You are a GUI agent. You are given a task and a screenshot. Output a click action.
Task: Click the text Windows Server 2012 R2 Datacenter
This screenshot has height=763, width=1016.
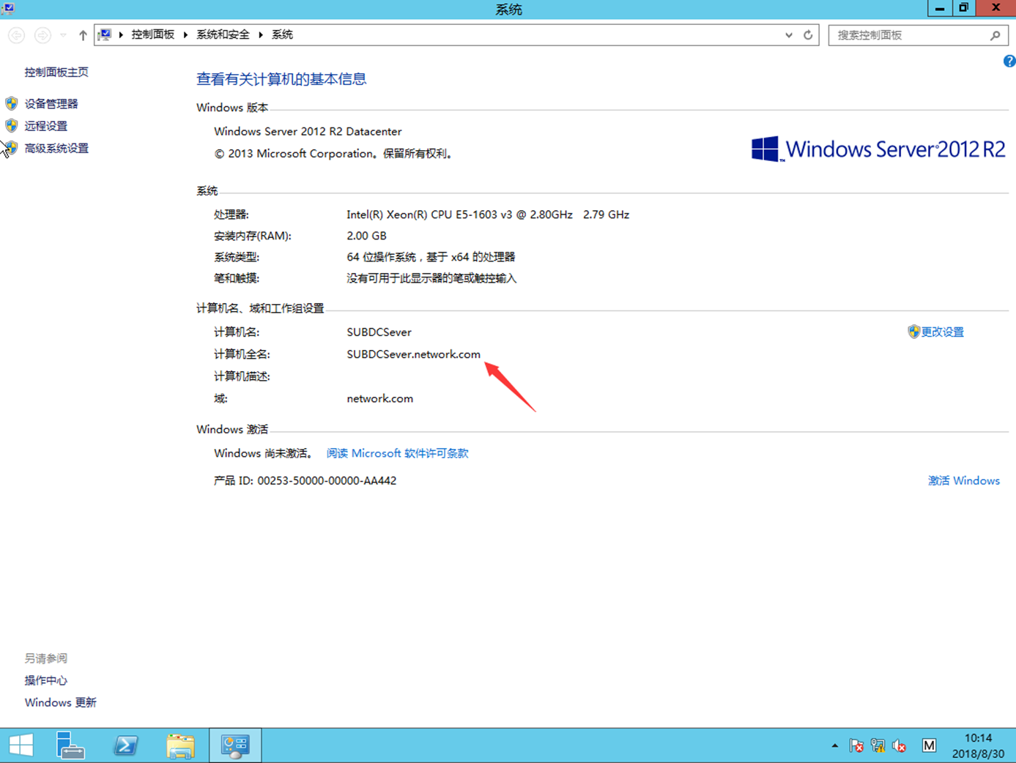(308, 132)
